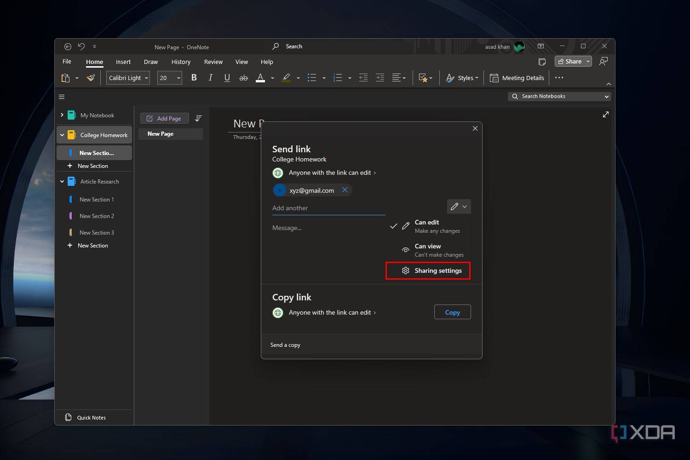Screen dimensions: 690x460
Task: Switch to the Insert tab
Action: click(123, 62)
